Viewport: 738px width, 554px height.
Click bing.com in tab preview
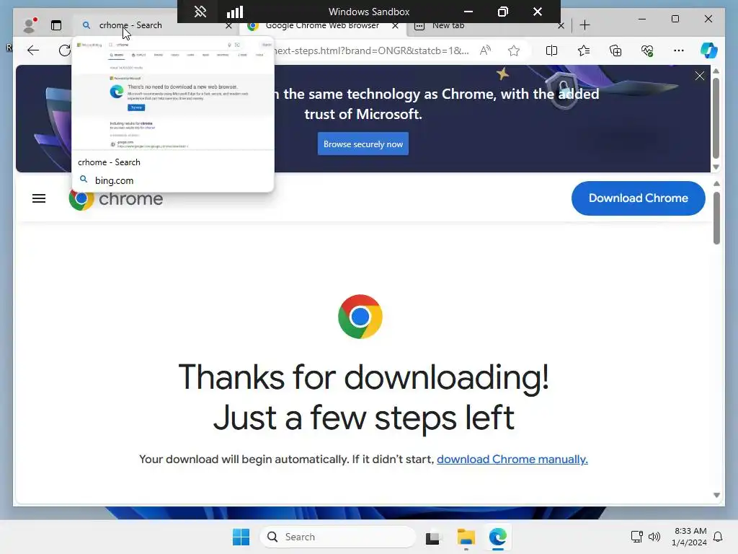[x=114, y=180]
